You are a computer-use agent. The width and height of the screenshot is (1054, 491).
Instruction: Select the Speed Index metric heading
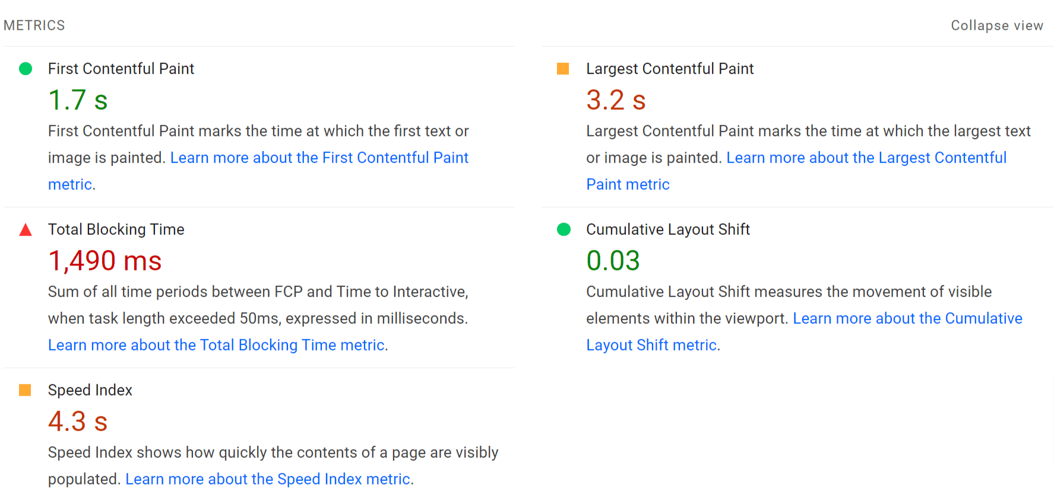(90, 390)
